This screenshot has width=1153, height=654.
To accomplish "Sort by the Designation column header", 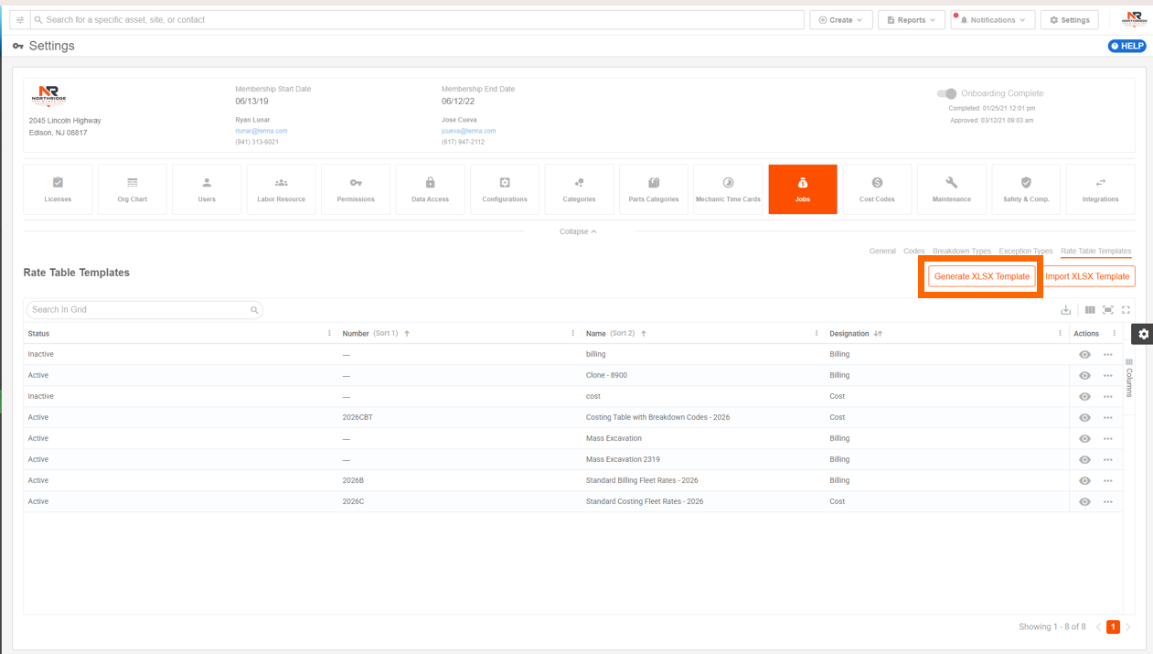I will click(x=850, y=334).
